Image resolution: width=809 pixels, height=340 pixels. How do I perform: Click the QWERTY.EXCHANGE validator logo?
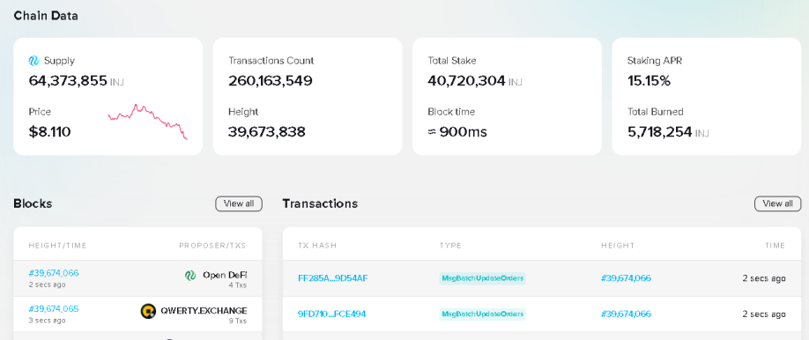click(148, 311)
